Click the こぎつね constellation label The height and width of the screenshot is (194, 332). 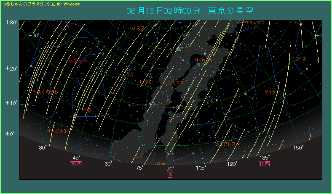pos(176,83)
